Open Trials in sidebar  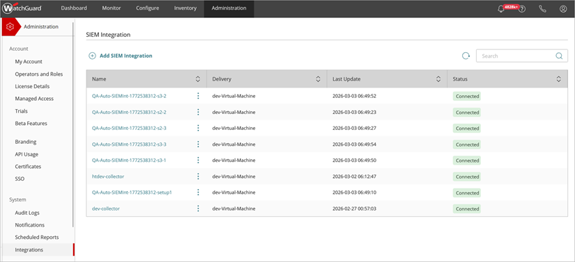coord(22,111)
